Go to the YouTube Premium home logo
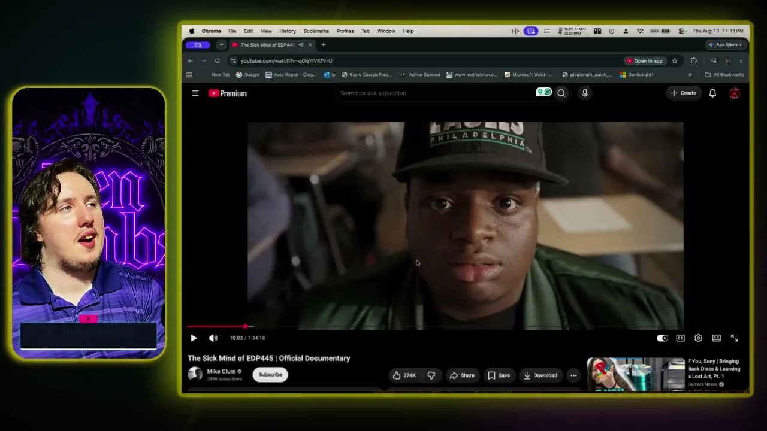Viewport: 767px width, 431px height. point(228,93)
